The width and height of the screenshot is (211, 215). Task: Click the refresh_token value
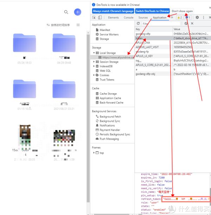[x=186, y=199]
